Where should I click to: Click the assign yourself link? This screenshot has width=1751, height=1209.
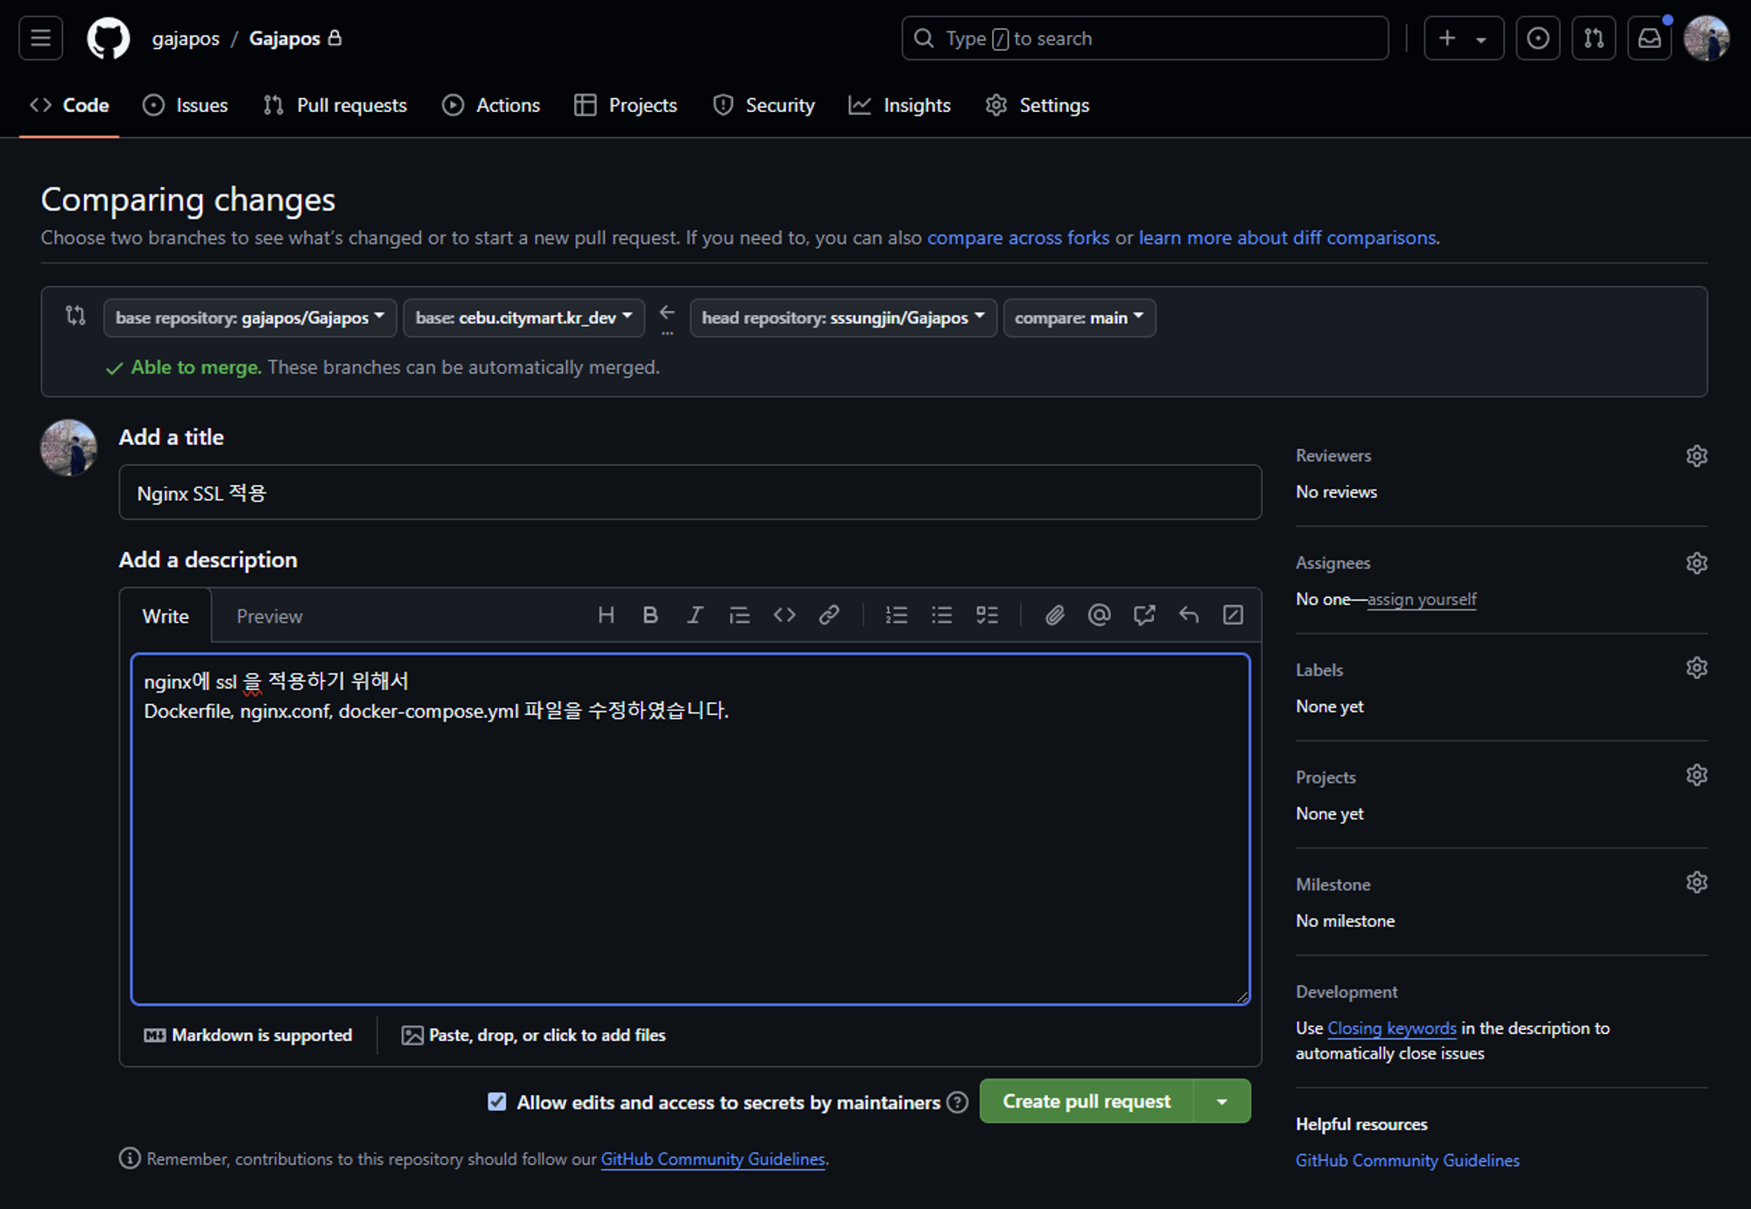(x=1421, y=600)
